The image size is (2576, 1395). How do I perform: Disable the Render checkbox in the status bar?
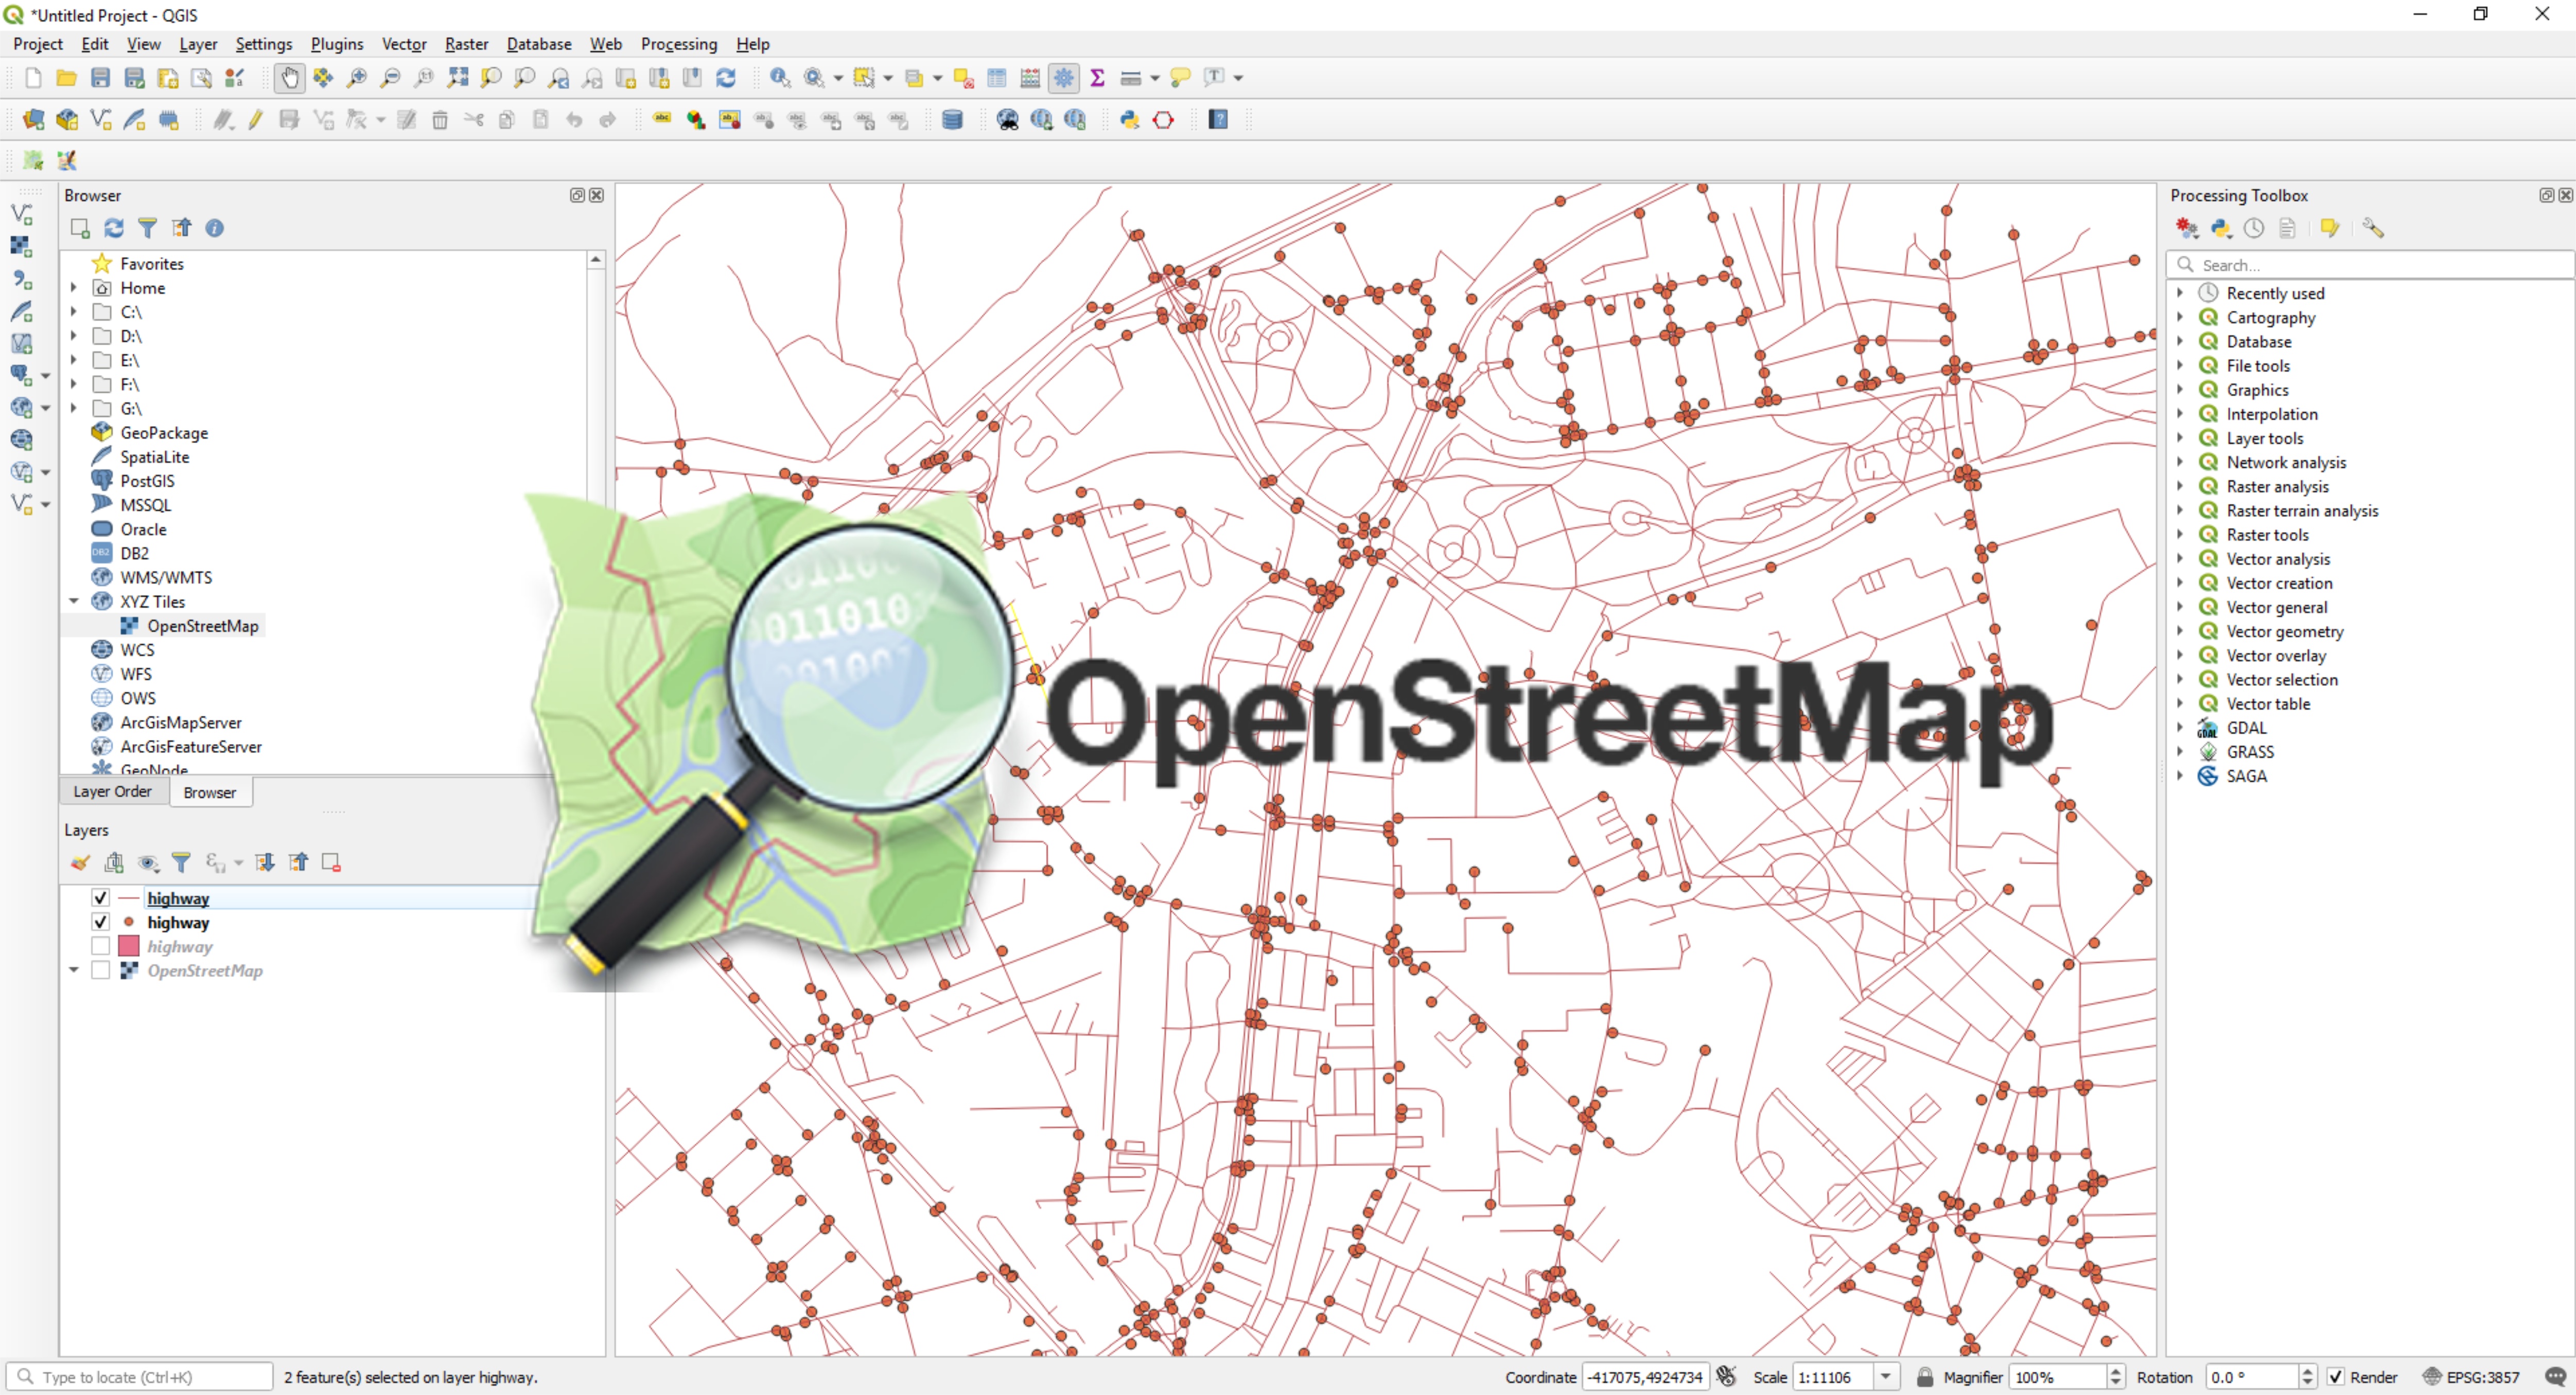2336,1377
